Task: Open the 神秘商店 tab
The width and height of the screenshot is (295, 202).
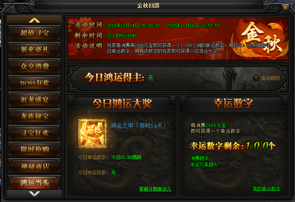Action: (34, 166)
